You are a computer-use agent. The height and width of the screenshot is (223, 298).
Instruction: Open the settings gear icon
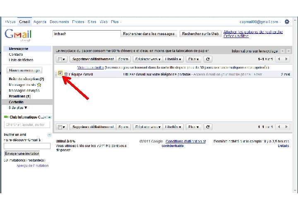coord(287,22)
